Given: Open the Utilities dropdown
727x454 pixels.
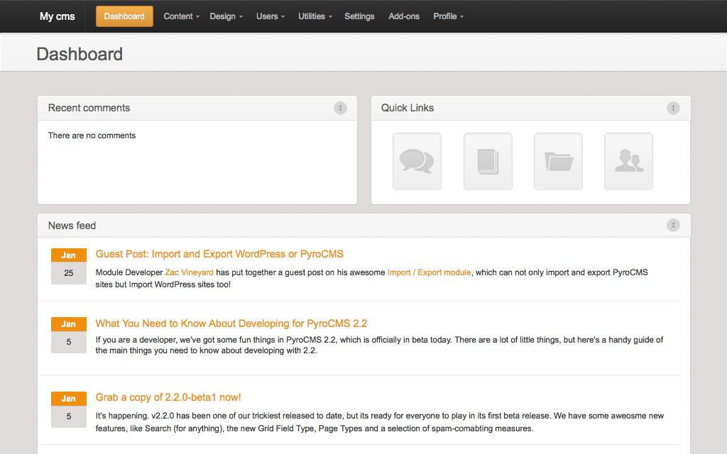Looking at the screenshot, I should 315,16.
